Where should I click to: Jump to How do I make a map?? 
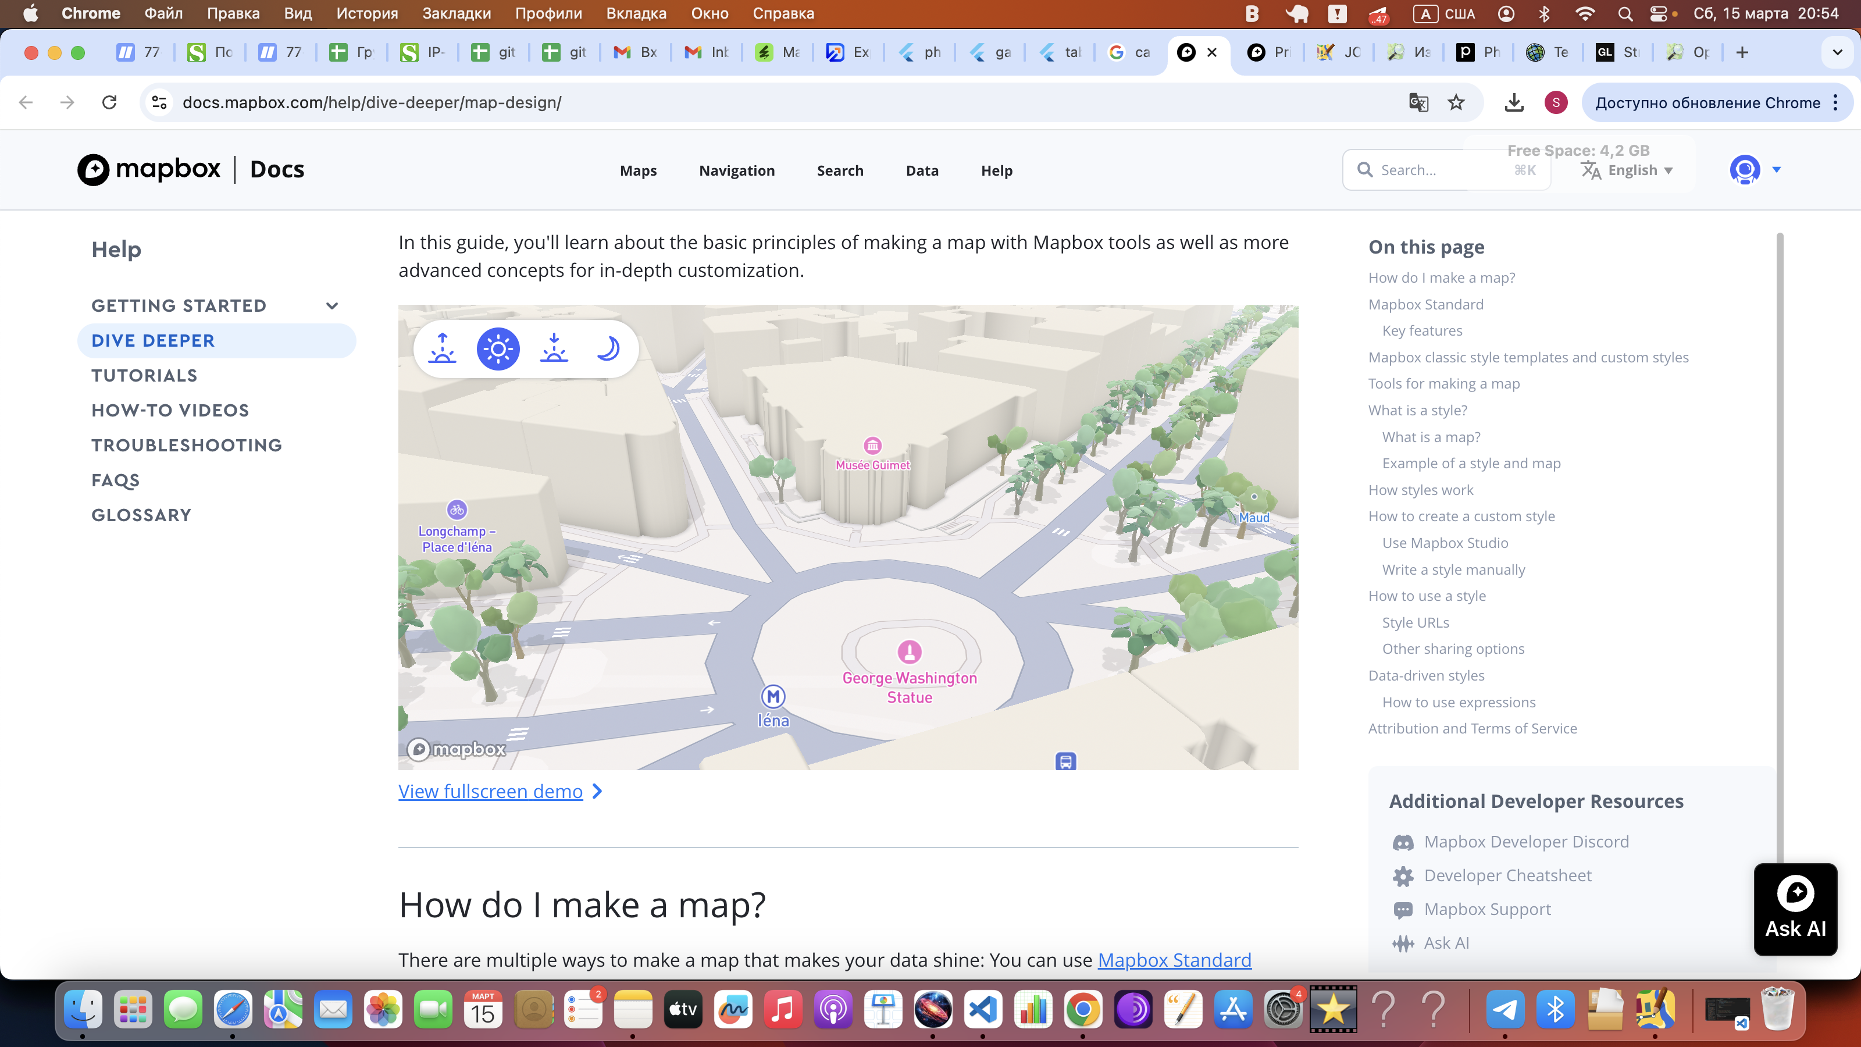pyautogui.click(x=1441, y=278)
